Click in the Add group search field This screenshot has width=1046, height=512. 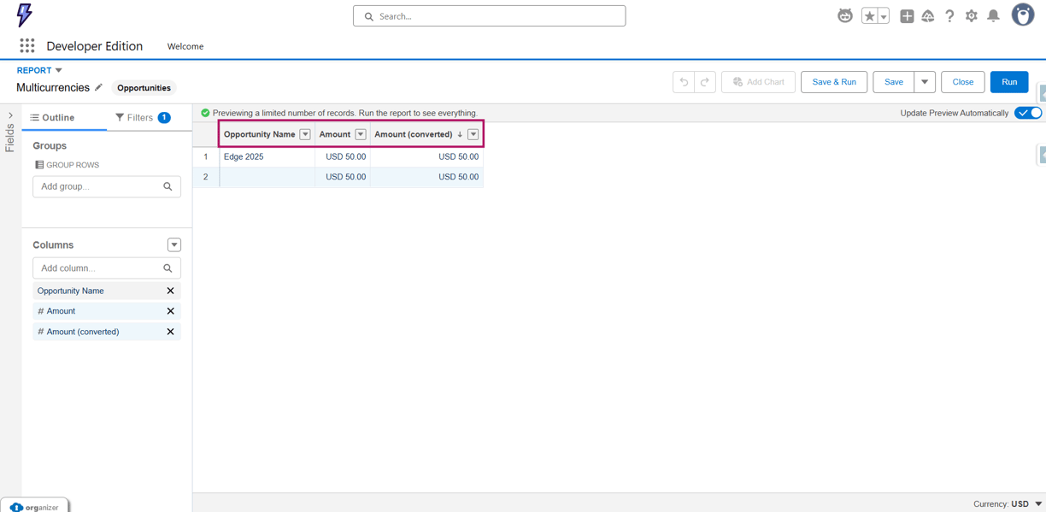(107, 186)
